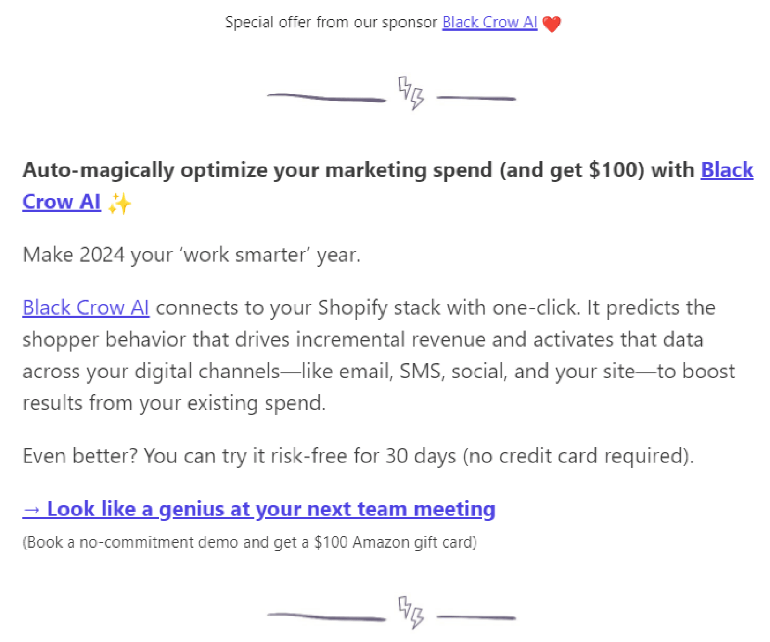
Task: Click the 'results from your existing spend' line
Action: click(174, 403)
